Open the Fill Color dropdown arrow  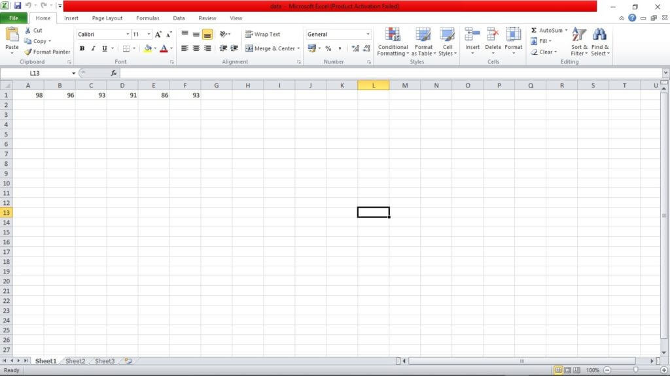[x=154, y=49]
